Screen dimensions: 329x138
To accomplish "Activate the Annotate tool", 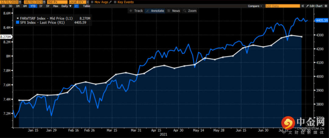I will pyautogui.click(x=155, y=11).
